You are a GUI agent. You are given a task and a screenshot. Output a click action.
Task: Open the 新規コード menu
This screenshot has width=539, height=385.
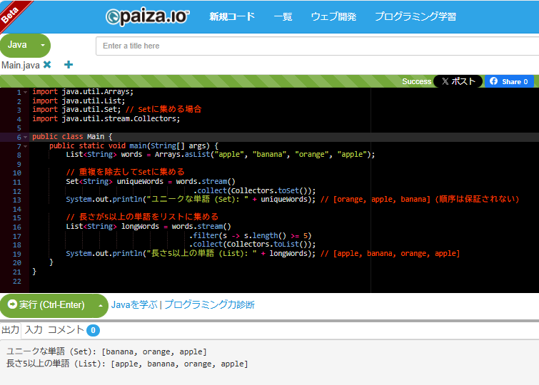231,16
